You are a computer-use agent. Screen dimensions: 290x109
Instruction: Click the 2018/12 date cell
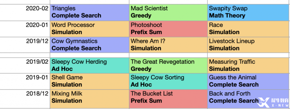[x=25, y=99]
